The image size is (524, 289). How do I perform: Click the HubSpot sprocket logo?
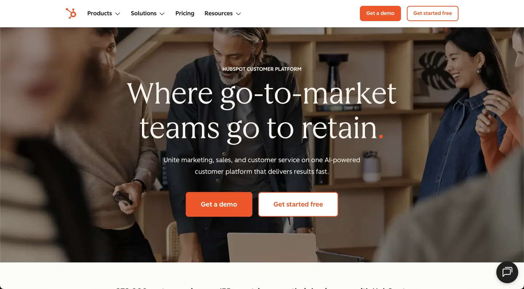[71, 13]
